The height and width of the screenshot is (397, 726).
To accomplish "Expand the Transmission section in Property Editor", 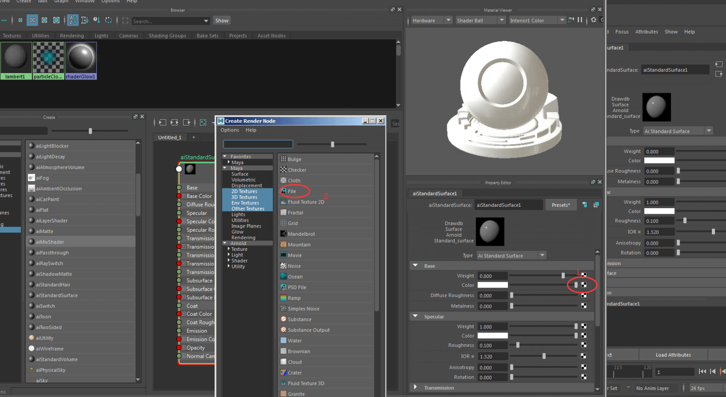I will pos(416,387).
